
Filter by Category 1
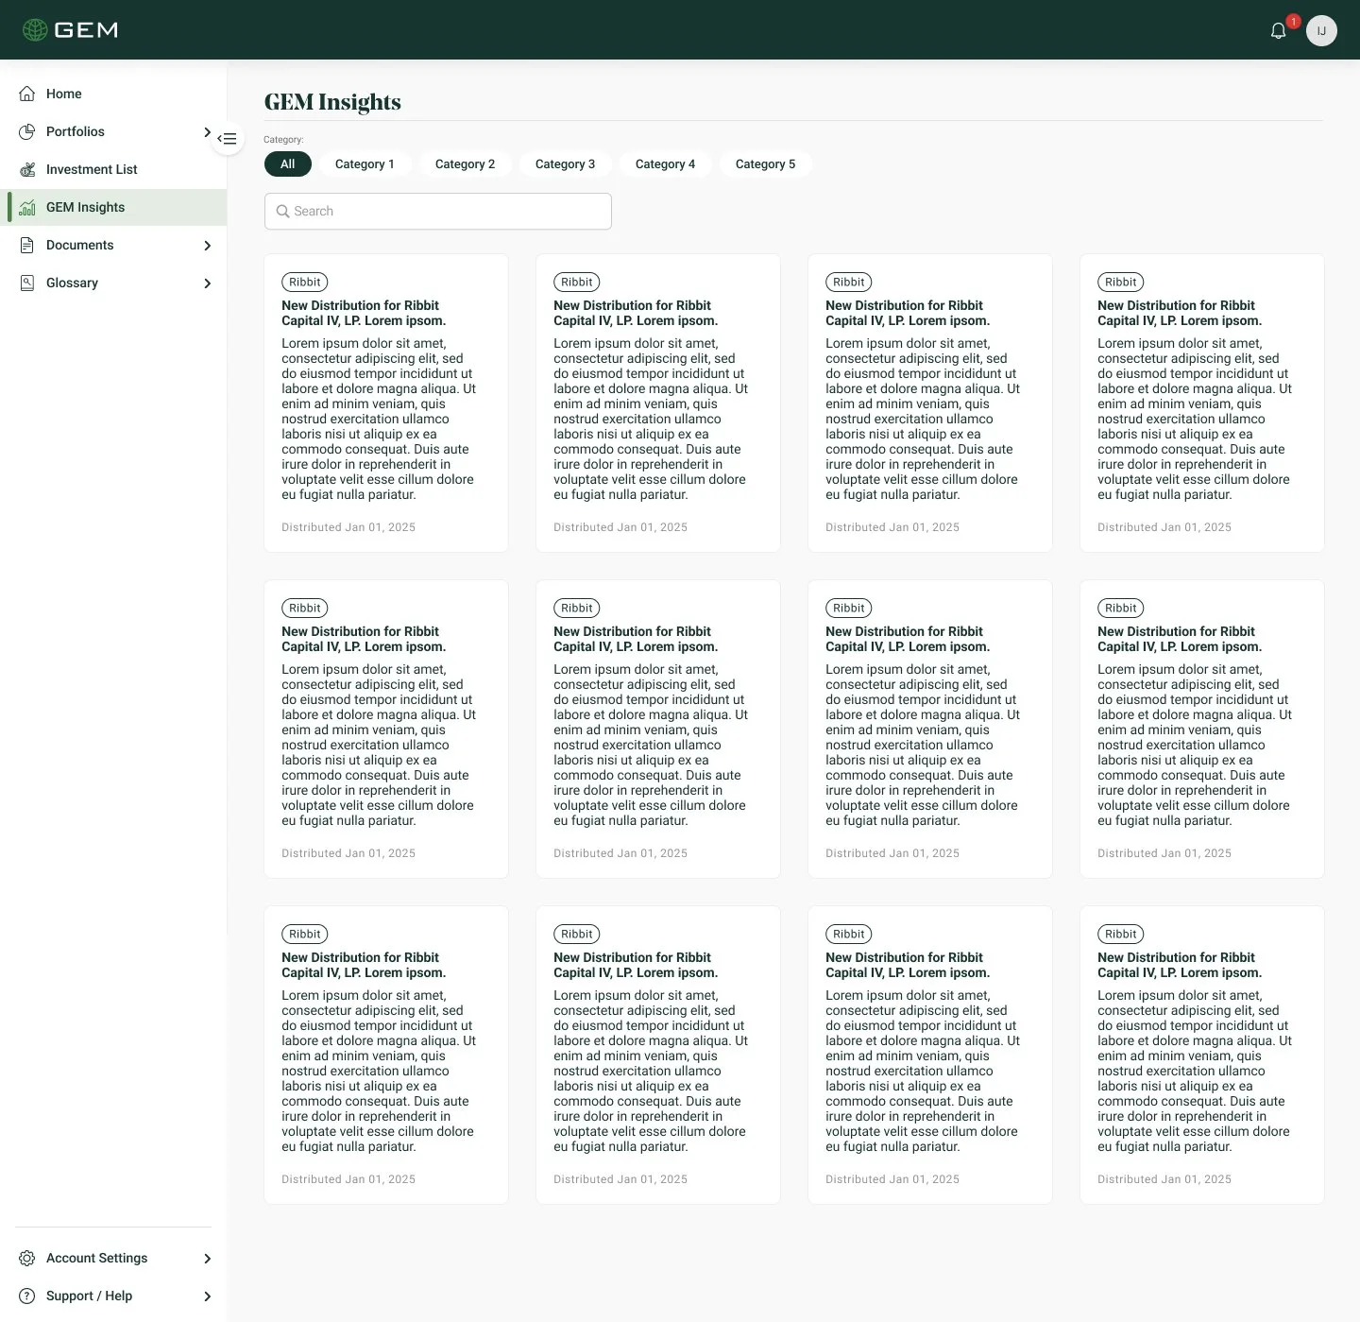365,164
